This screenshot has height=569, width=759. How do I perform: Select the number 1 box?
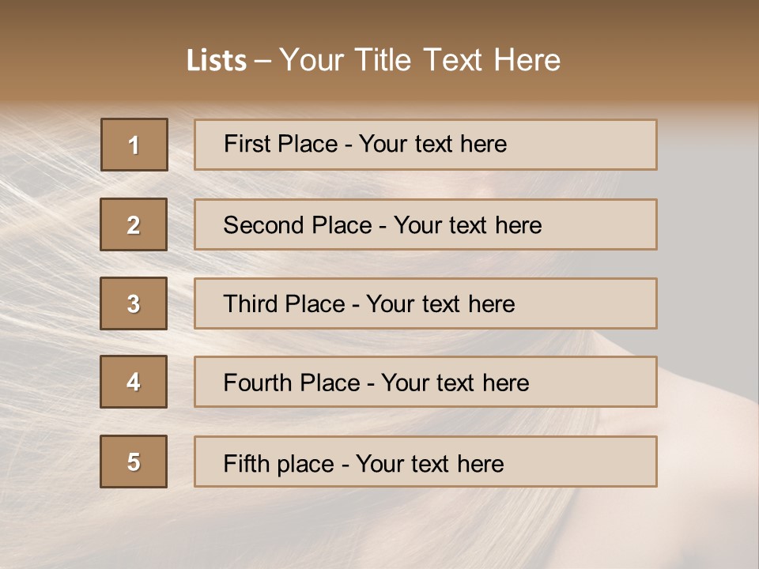[134, 145]
